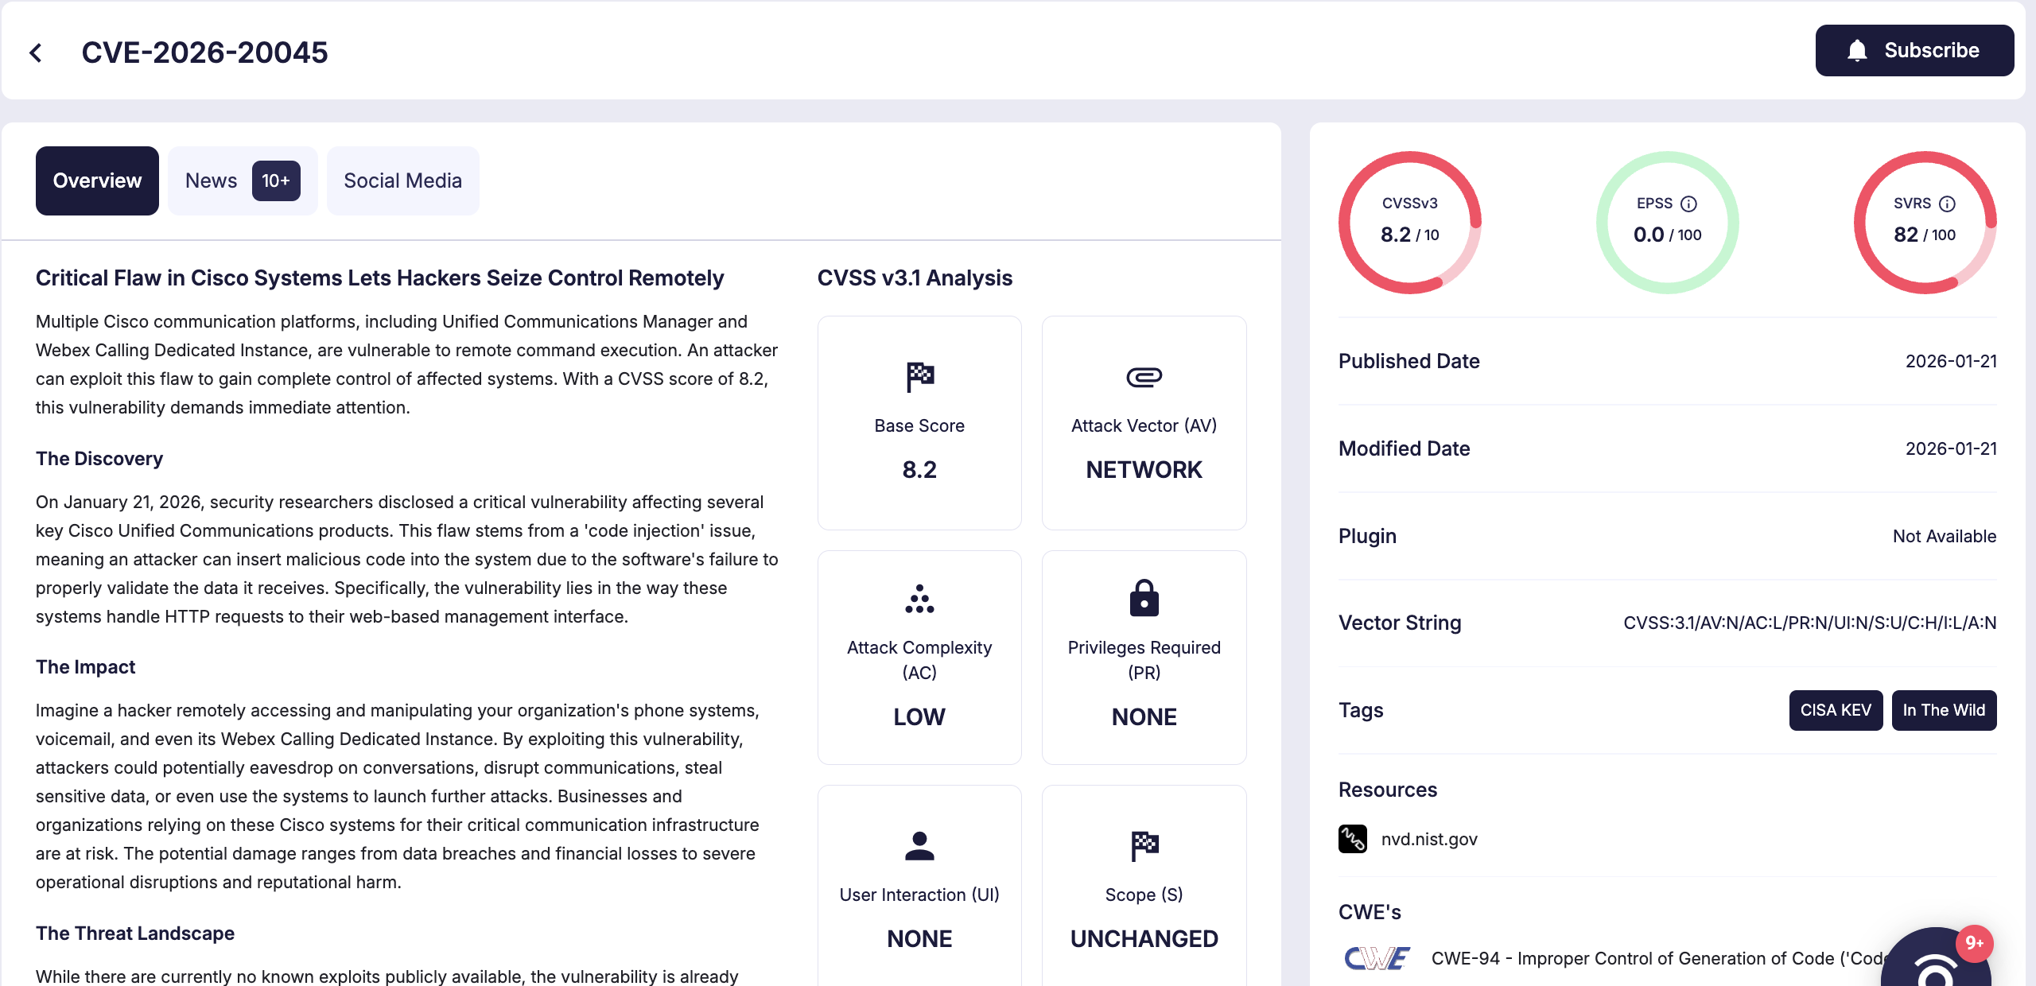Click the Privileges Required padlock icon
The height and width of the screenshot is (986, 2036).
(x=1144, y=598)
